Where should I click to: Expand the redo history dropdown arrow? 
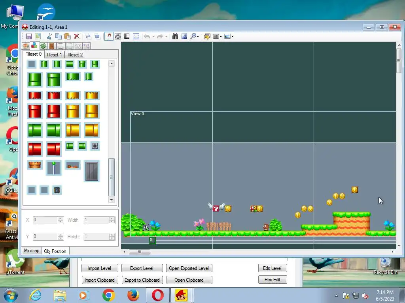tap(166, 36)
